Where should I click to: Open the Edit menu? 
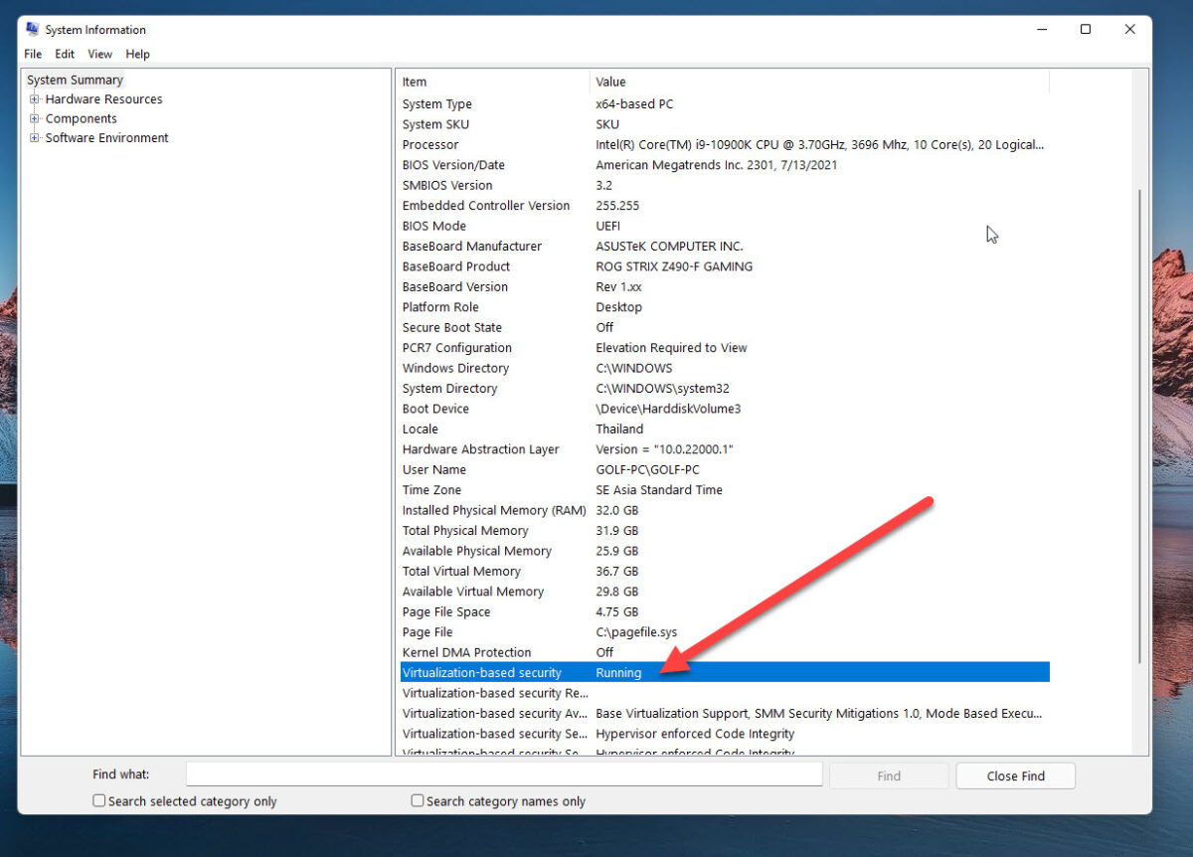(65, 54)
